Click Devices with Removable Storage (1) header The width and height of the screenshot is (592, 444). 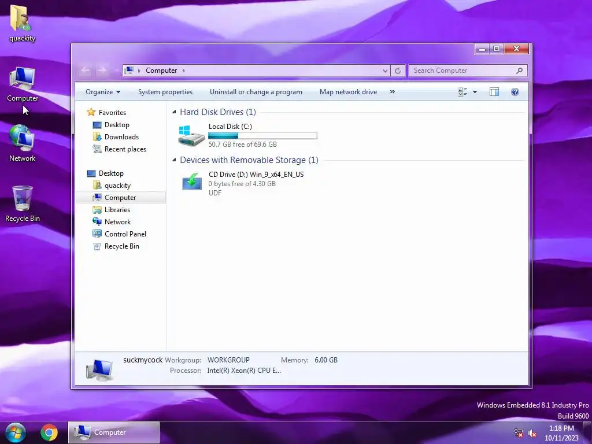[249, 160]
